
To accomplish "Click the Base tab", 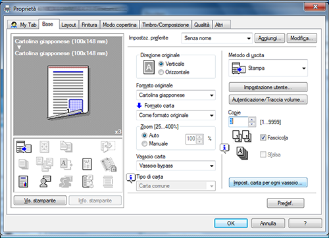I will tap(48, 24).
